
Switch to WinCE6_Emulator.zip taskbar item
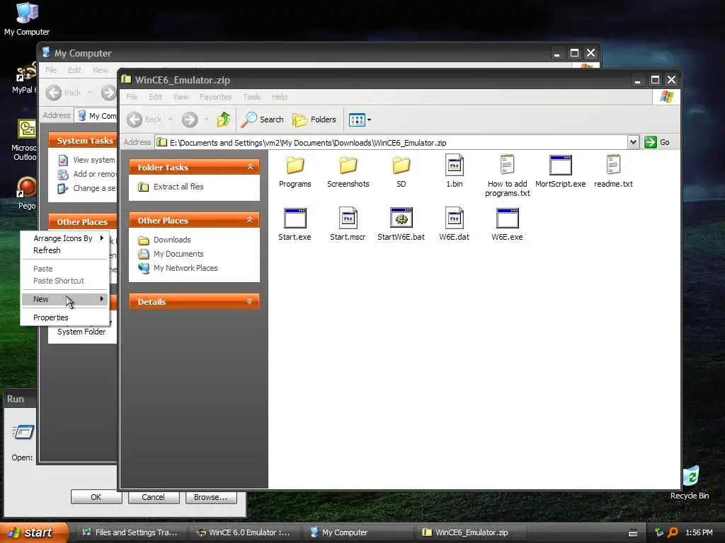pyautogui.click(x=472, y=532)
